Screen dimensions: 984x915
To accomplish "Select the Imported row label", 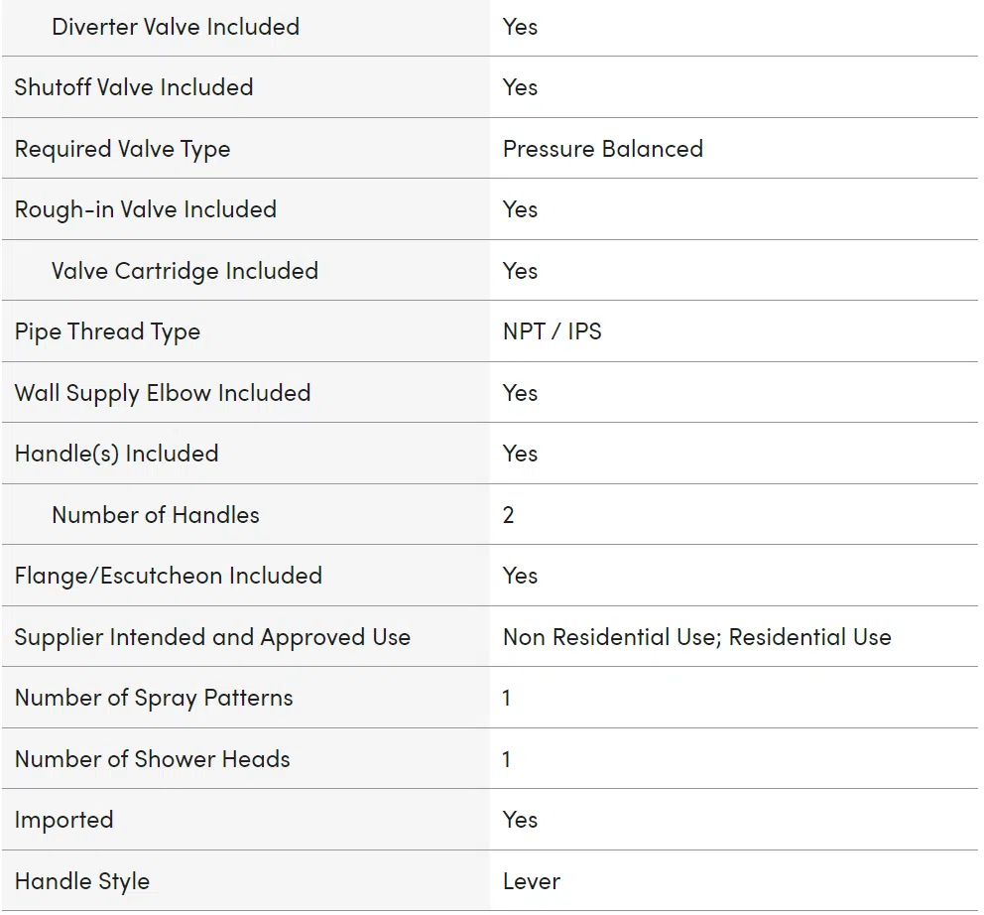I will [64, 821].
